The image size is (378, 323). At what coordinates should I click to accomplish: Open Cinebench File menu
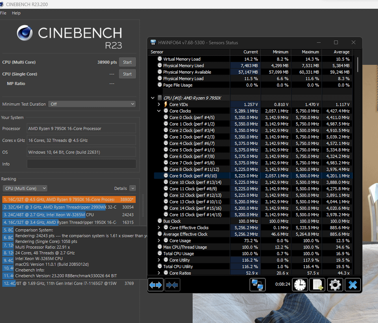(4, 13)
